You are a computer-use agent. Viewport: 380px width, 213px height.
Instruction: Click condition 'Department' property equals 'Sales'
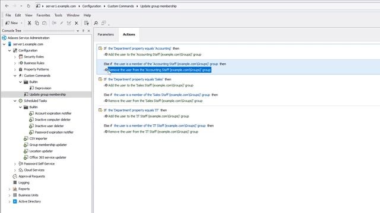point(136,79)
